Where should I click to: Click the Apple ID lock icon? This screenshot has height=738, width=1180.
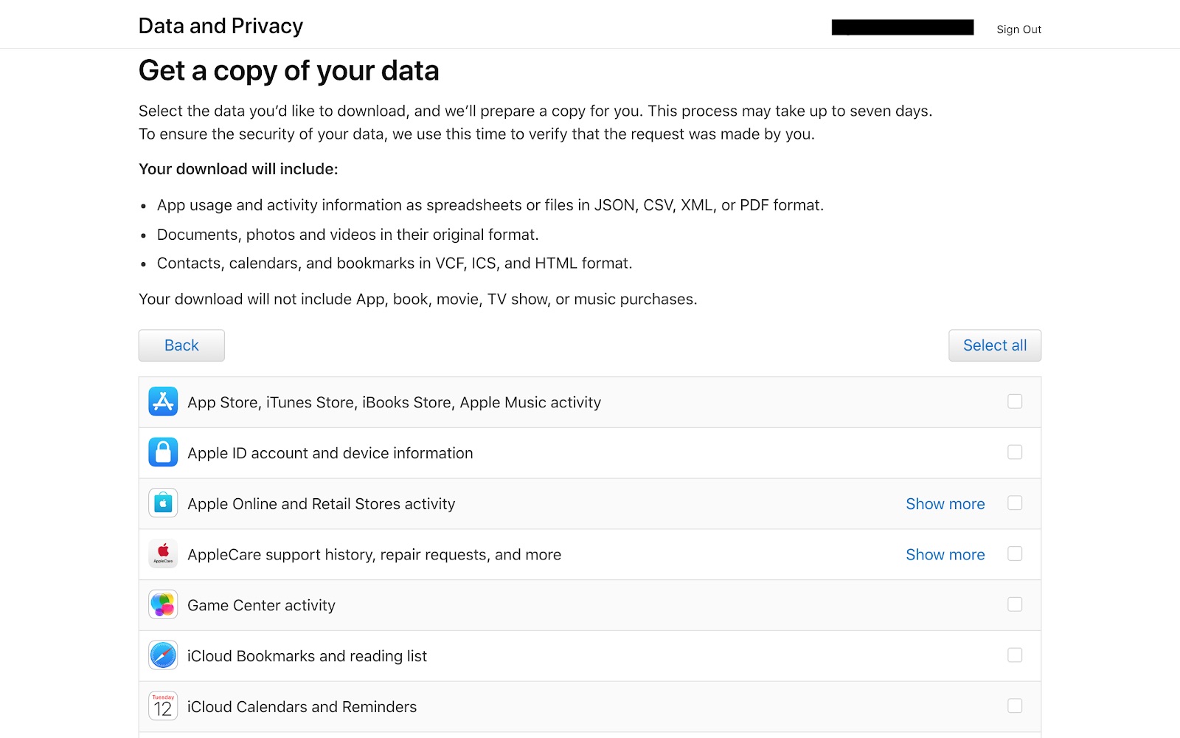pyautogui.click(x=163, y=452)
